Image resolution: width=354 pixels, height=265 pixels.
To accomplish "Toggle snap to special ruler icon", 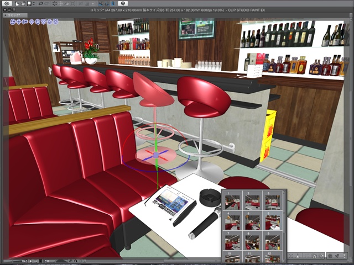I will tap(107, 4).
